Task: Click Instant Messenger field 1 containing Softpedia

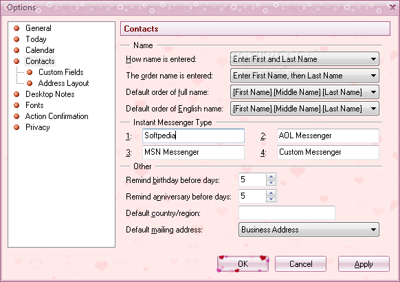Action: (193, 135)
